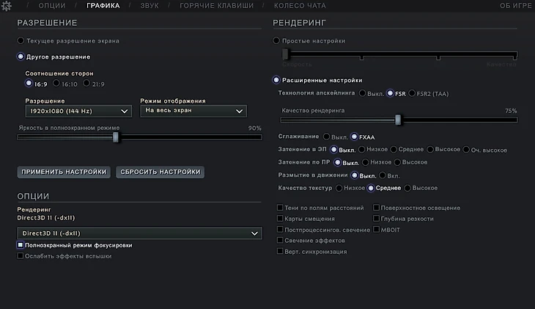This screenshot has height=309, width=535.
Task: Check the Глубина резкости option
Action: pos(376,219)
